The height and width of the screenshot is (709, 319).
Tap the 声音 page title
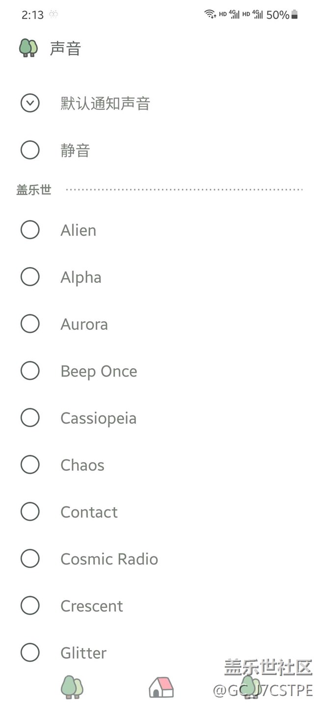[65, 48]
